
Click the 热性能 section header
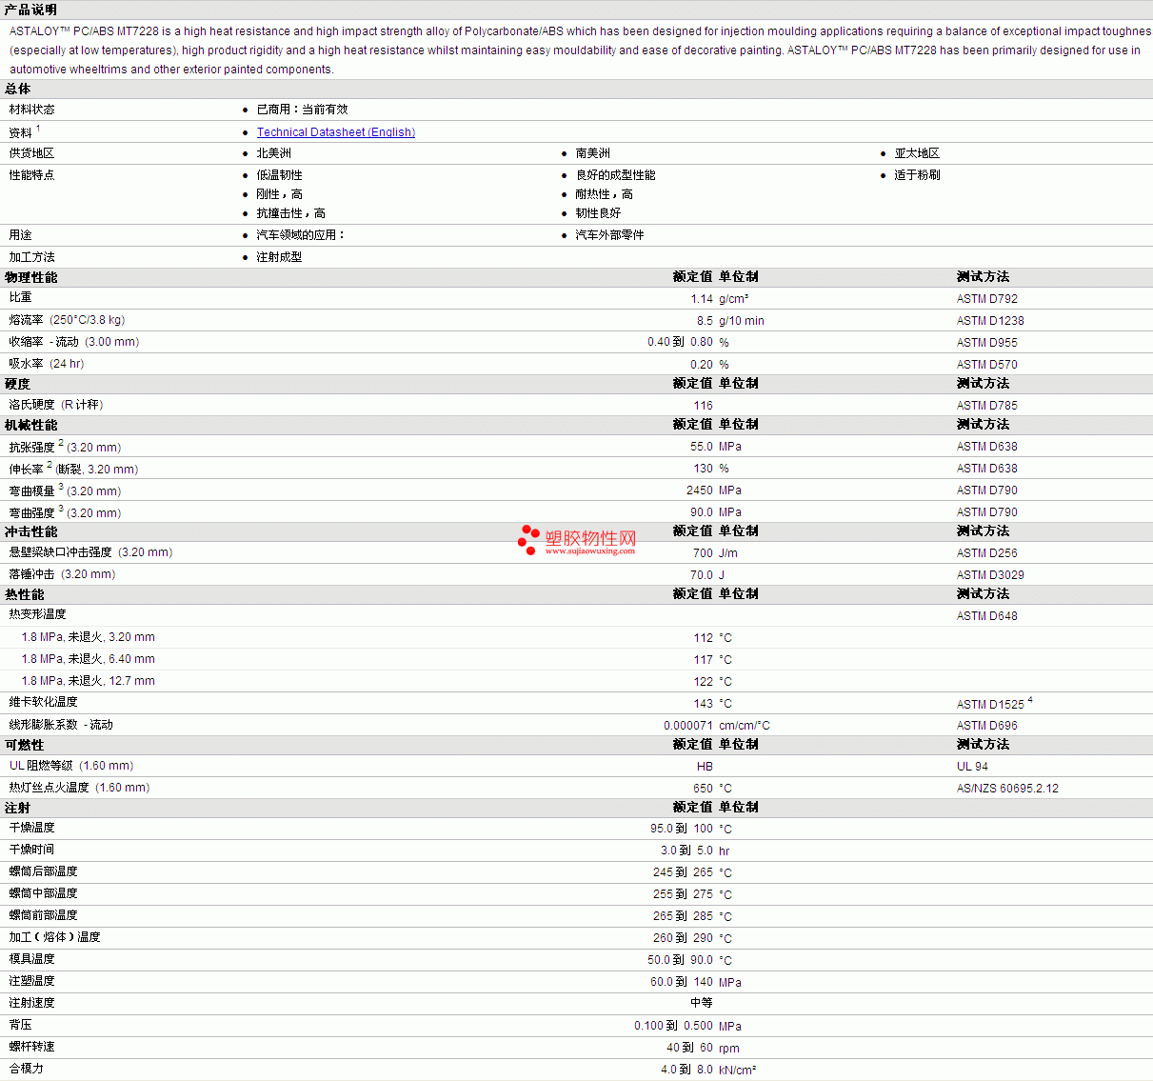click(x=24, y=594)
